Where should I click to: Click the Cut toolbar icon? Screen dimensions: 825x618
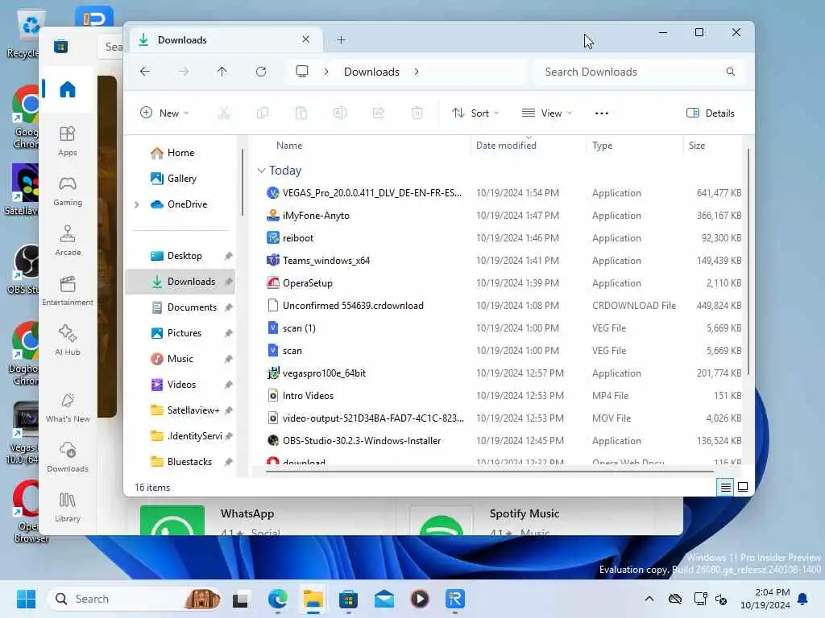point(224,113)
